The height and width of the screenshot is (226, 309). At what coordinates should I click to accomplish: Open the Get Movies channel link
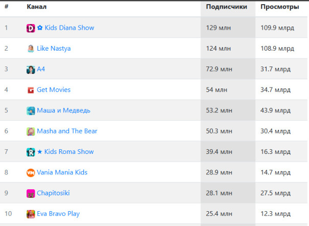tap(54, 90)
